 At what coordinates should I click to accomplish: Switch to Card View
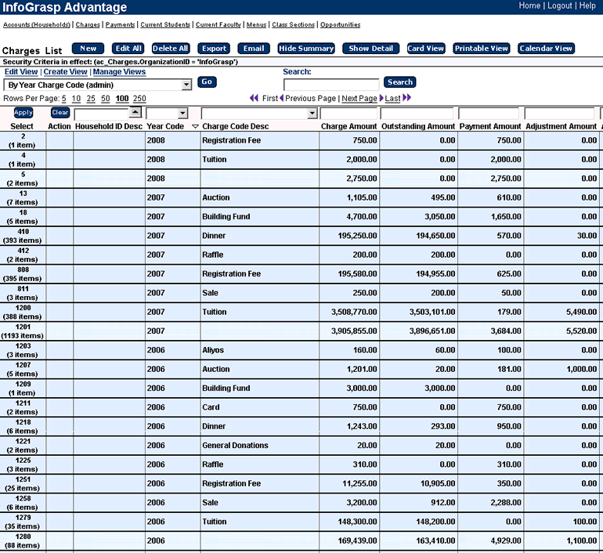pos(426,49)
